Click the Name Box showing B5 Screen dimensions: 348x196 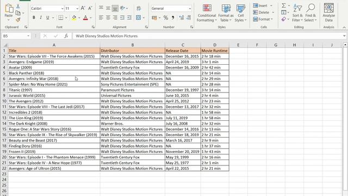(x=14, y=36)
